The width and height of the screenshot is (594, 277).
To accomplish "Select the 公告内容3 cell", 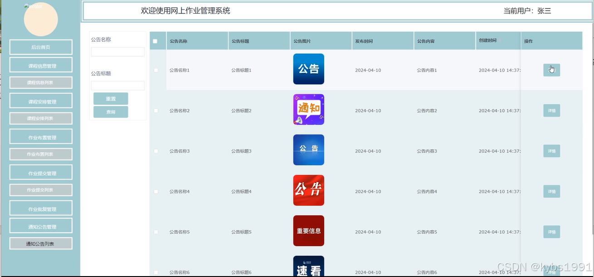I will 427,151.
